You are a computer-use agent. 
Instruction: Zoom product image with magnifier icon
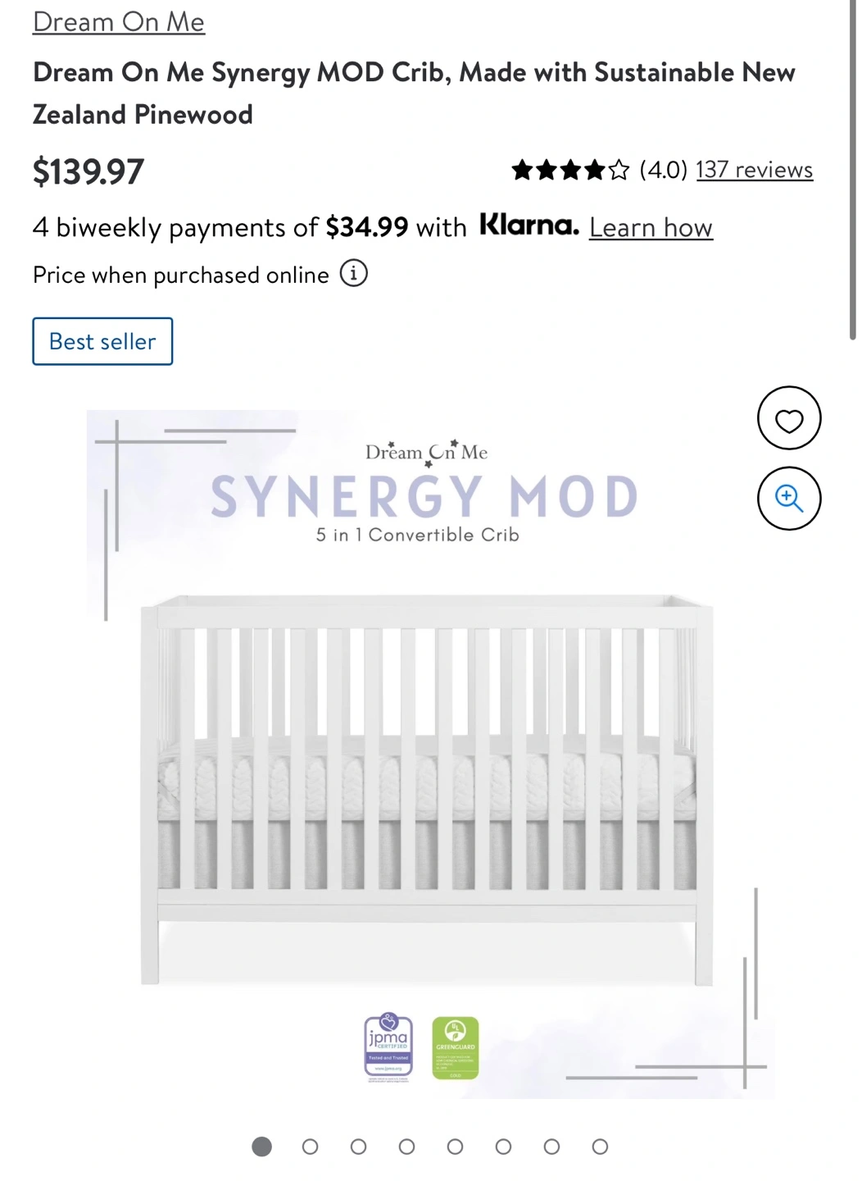click(x=788, y=498)
